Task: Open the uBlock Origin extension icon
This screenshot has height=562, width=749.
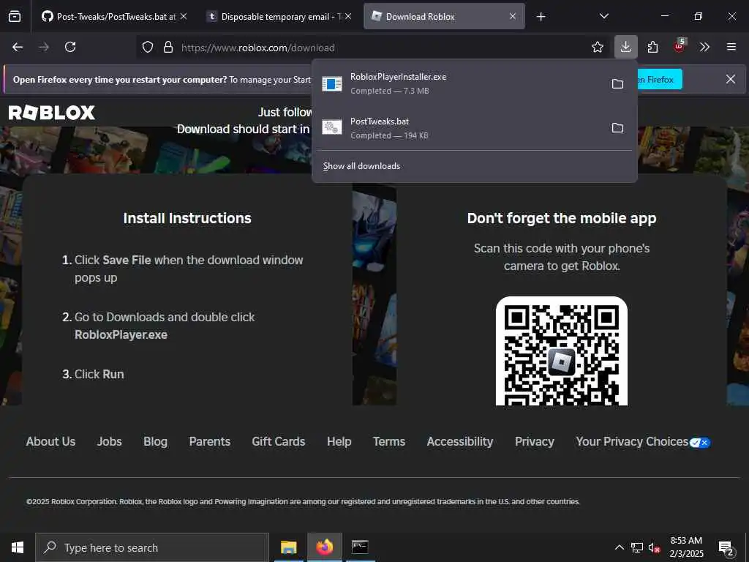Action: (x=680, y=46)
